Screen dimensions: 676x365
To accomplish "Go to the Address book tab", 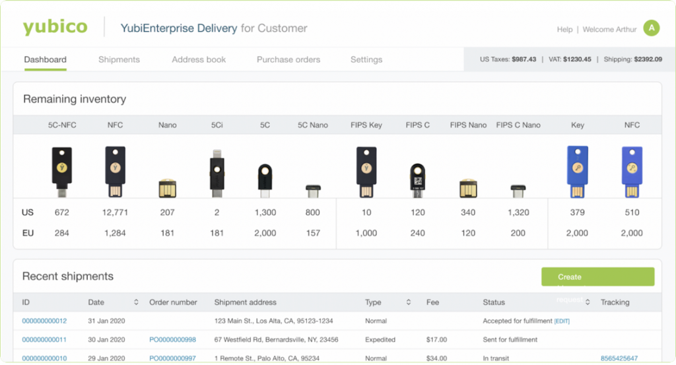I will (199, 59).
